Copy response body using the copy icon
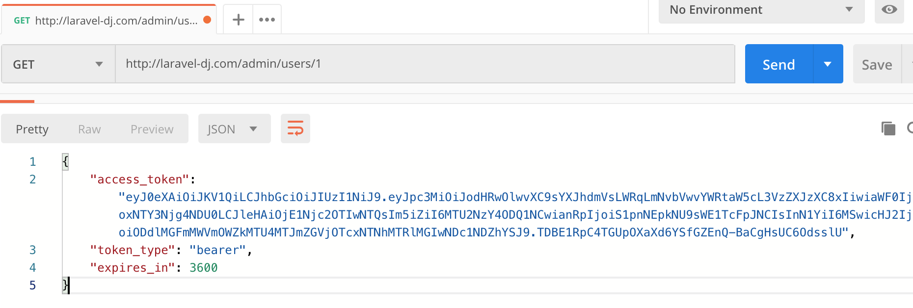This screenshot has width=913, height=308. coord(888,128)
